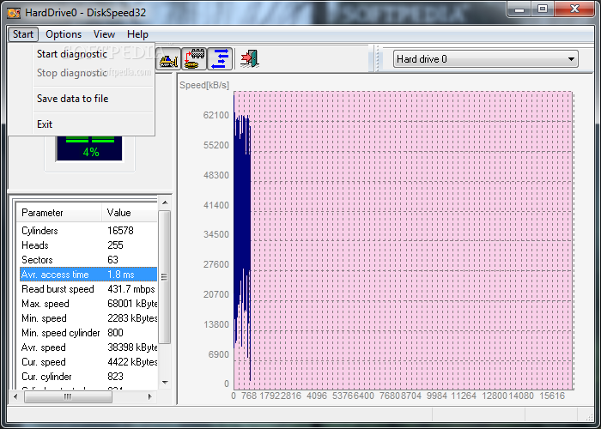Minimize the DiskSpeed32 window
The height and width of the screenshot is (429, 601).
(519, 9)
